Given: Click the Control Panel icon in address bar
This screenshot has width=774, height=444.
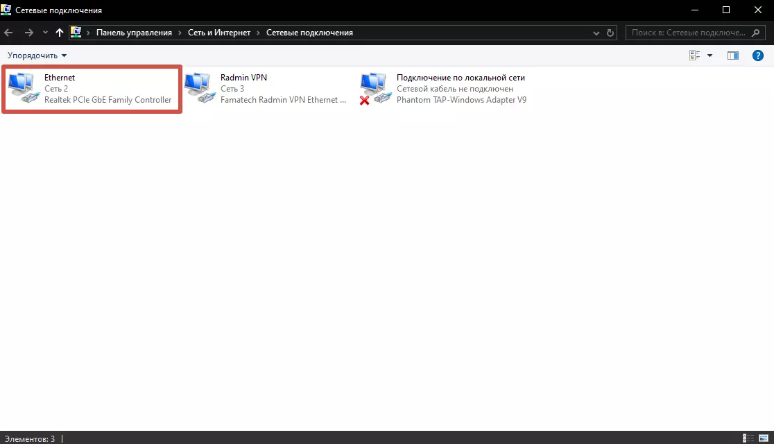Looking at the screenshot, I should click(x=76, y=33).
